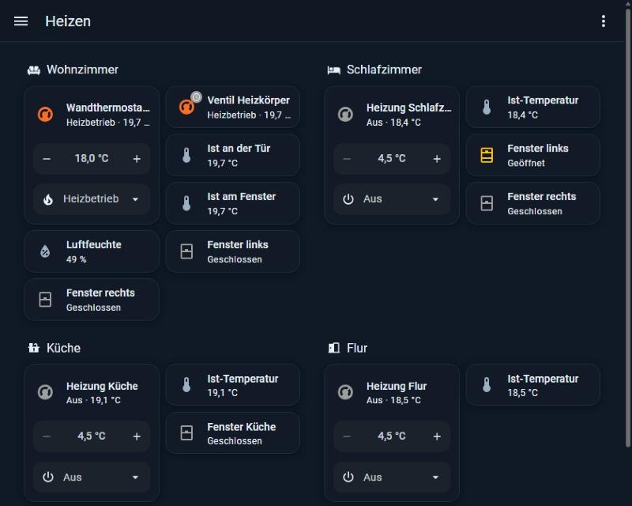632x506 pixels.
Task: Click the Geöffnet window status text
Action: pos(526,163)
